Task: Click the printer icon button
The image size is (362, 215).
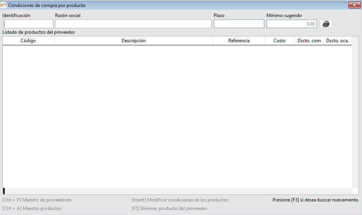Action: click(x=326, y=24)
